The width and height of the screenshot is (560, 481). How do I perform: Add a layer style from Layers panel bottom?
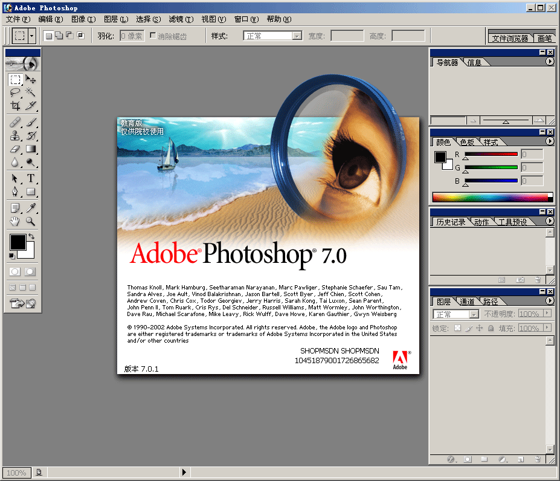451,460
